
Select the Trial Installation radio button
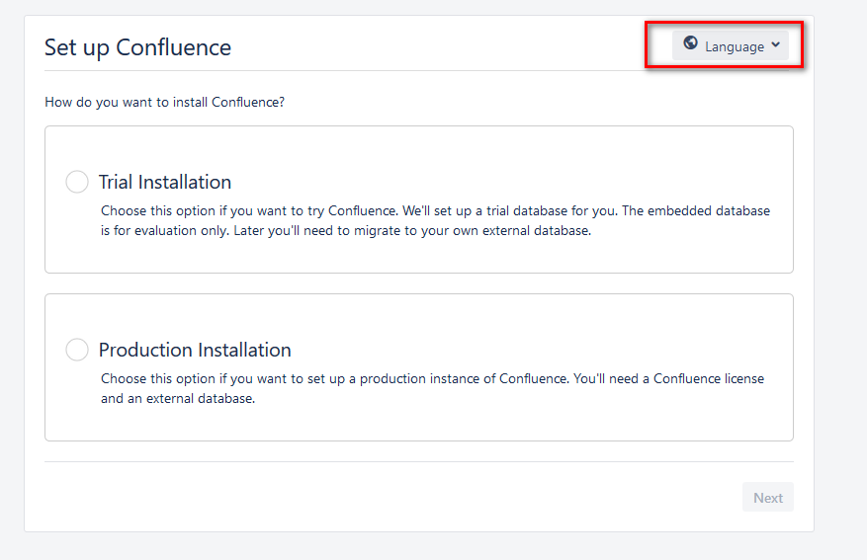(77, 182)
